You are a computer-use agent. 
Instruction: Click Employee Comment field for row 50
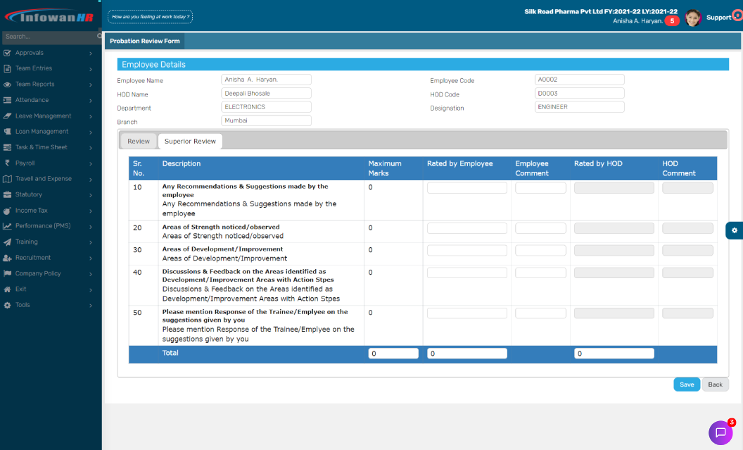tap(540, 313)
